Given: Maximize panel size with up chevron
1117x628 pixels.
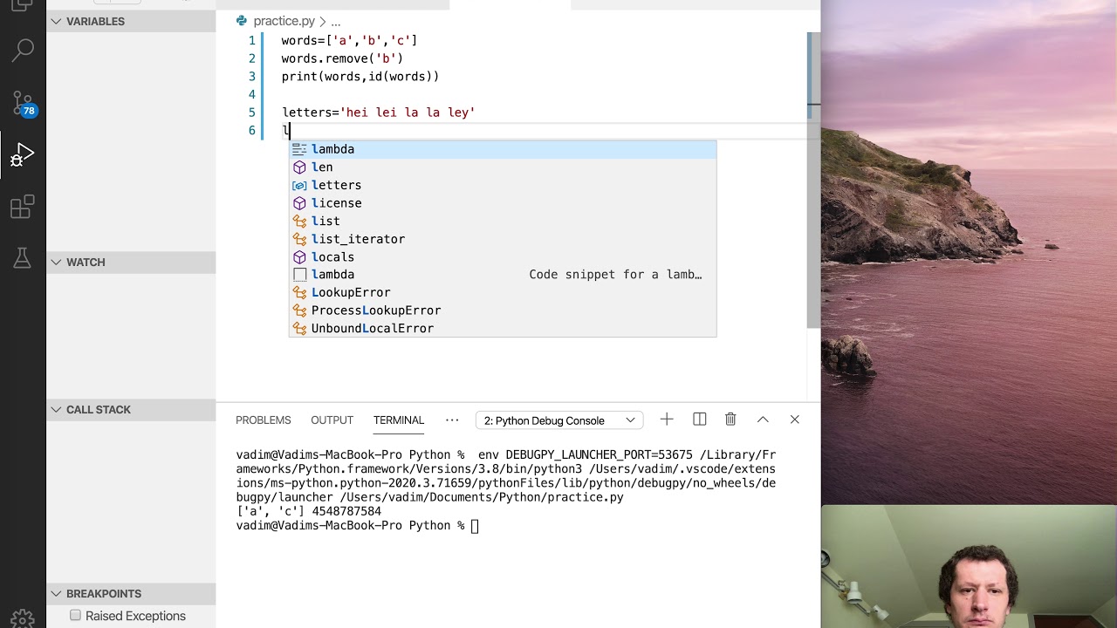Looking at the screenshot, I should [763, 420].
